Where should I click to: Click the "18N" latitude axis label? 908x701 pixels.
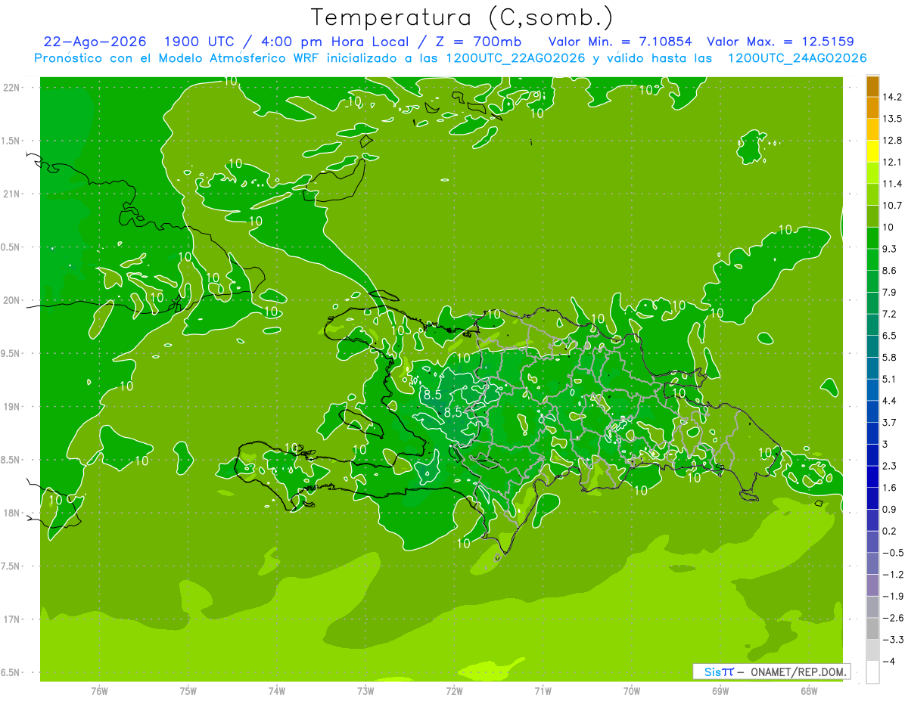coord(12,513)
